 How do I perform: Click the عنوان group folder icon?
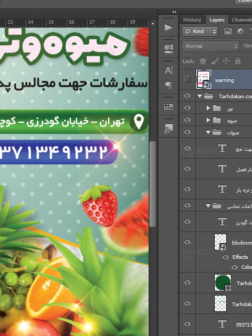(x=217, y=132)
